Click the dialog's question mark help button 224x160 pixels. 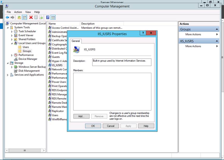coord(143,33)
